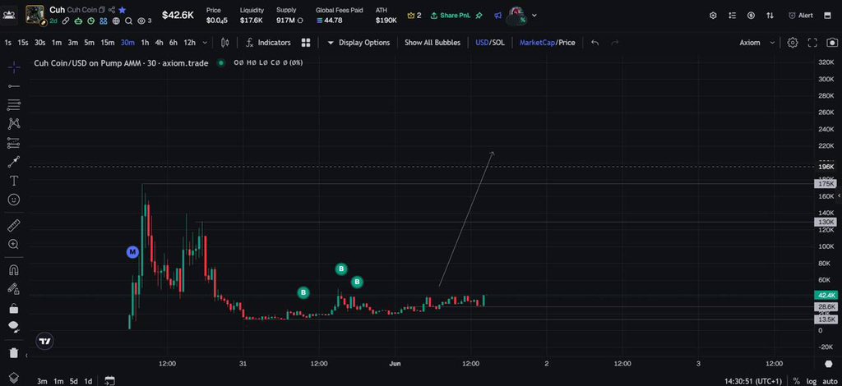Viewport: 842px width, 386px height.
Task: Select the 1h timeframe
Action: 145,43
